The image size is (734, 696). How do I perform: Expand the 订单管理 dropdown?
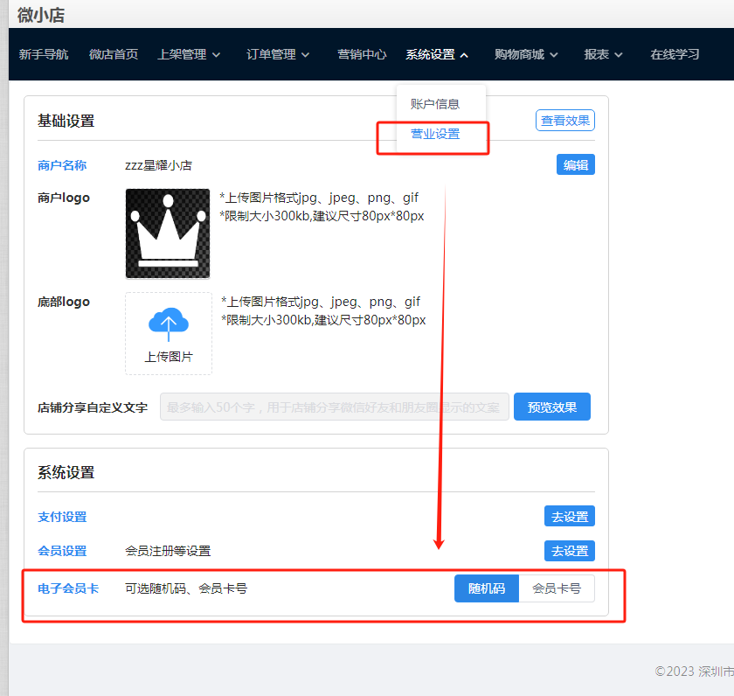(x=278, y=54)
